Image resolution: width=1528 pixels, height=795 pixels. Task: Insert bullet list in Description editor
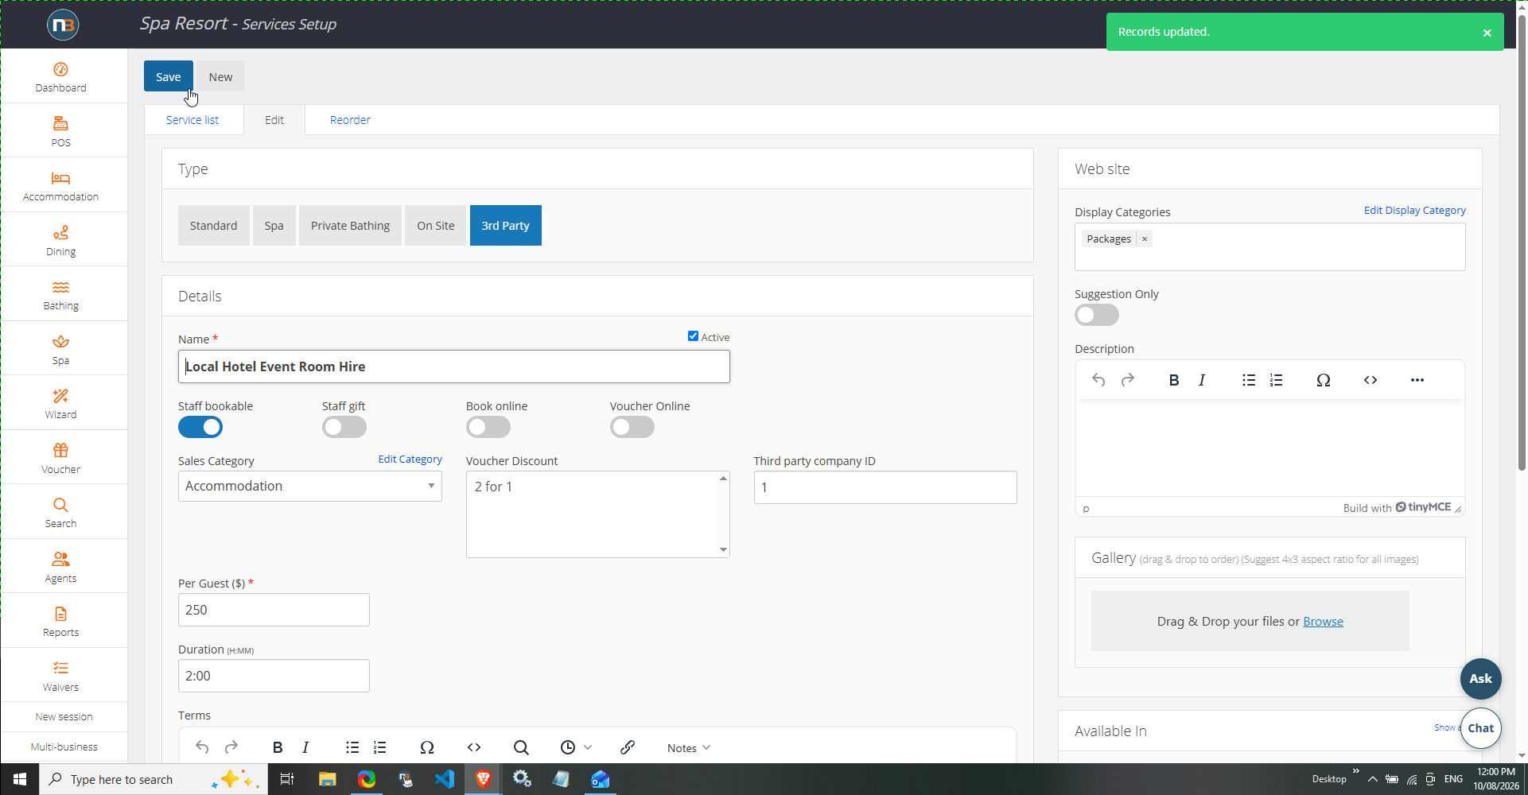(x=1249, y=380)
